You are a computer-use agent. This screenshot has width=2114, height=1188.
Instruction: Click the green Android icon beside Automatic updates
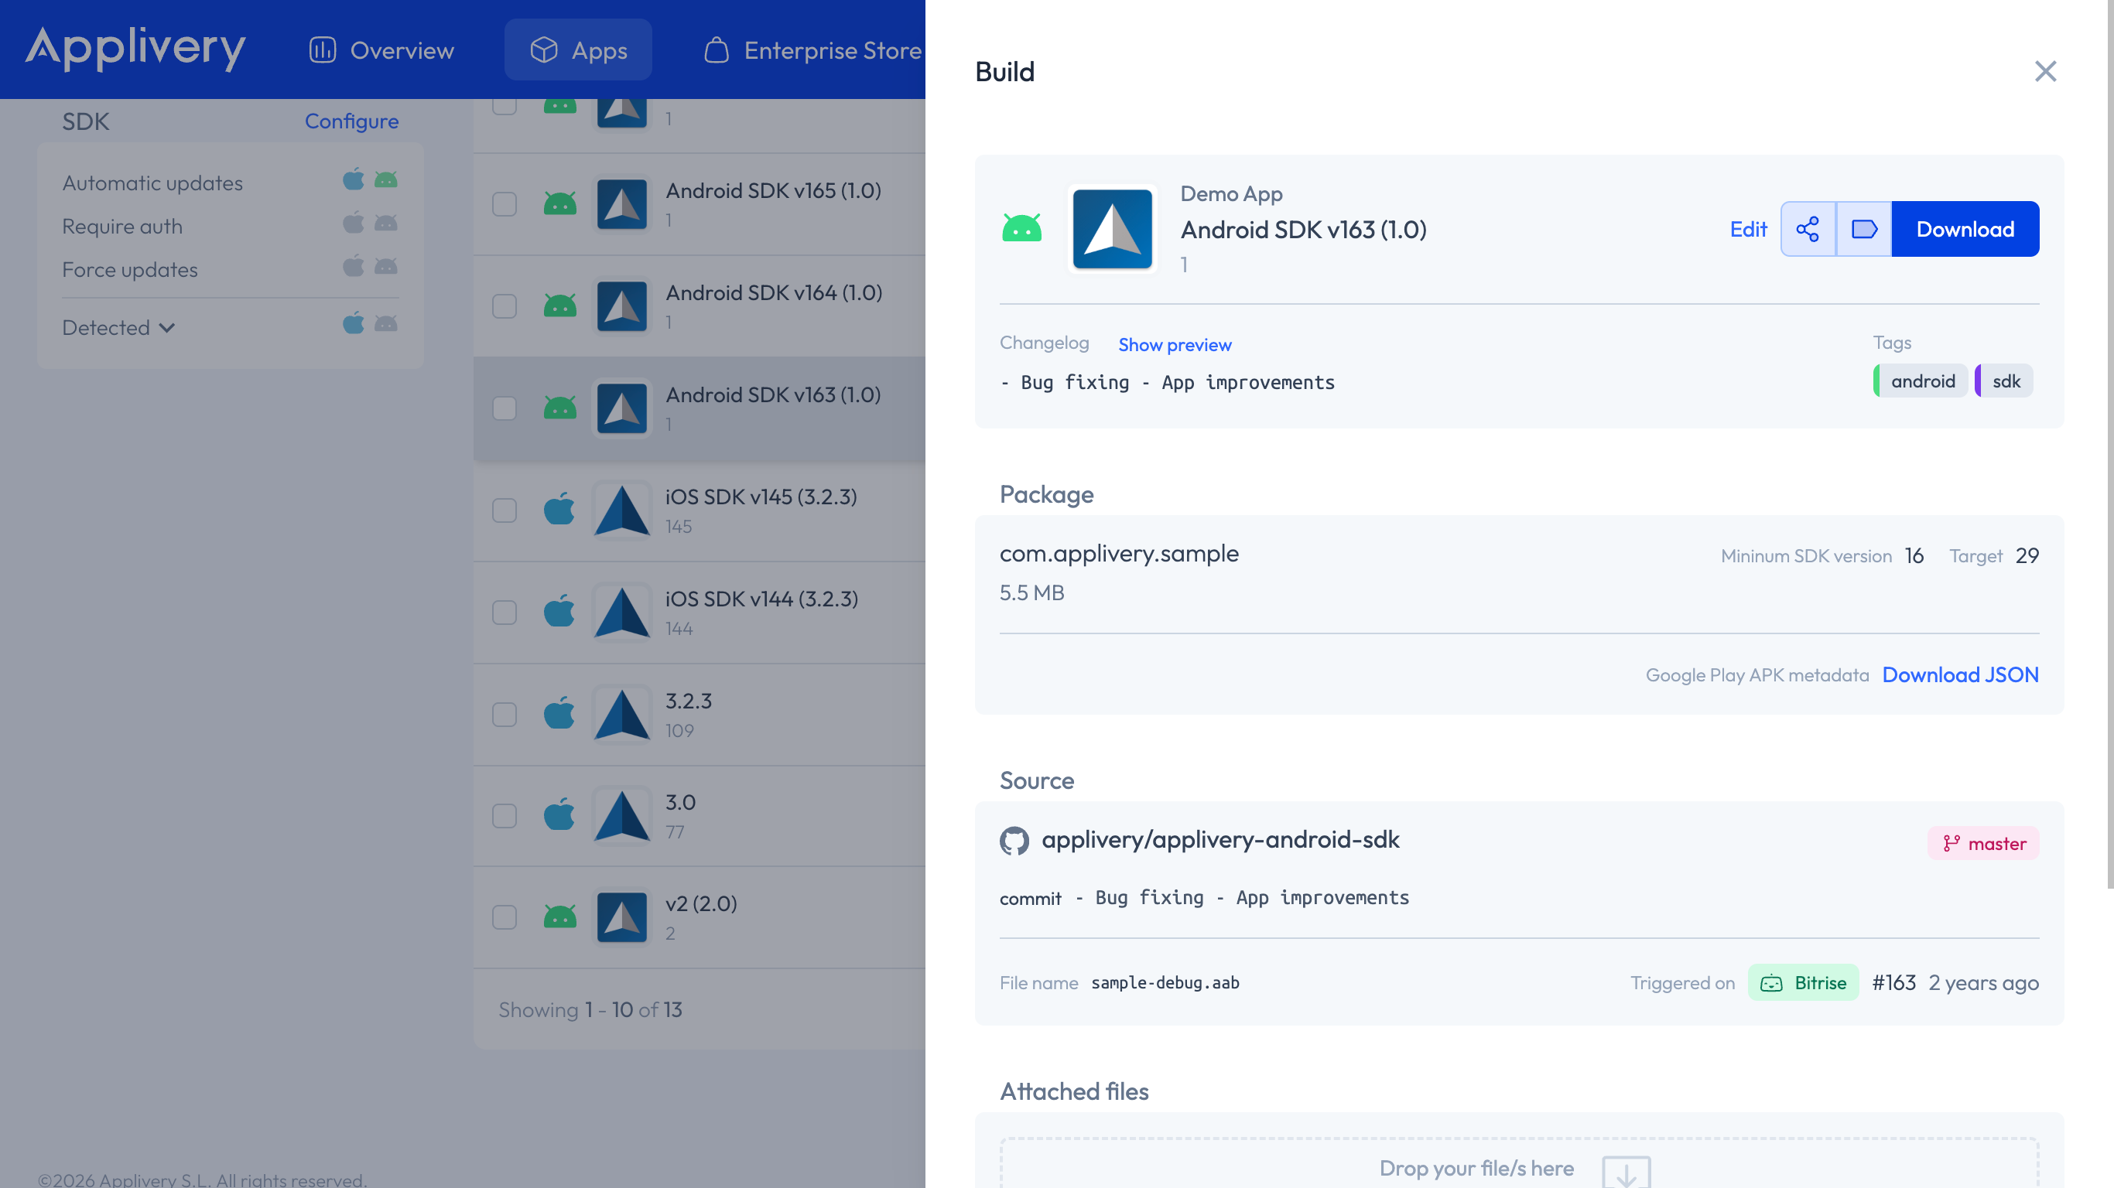pyautogui.click(x=387, y=179)
